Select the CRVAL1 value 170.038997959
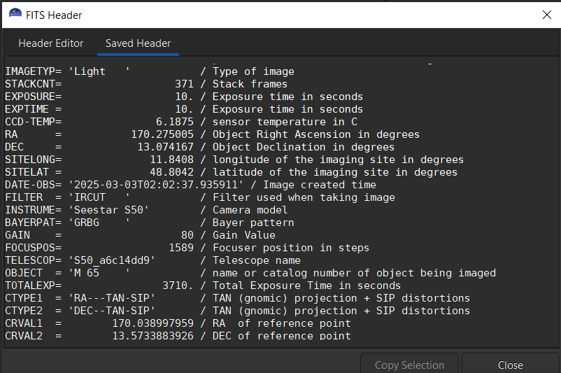The height and width of the screenshot is (373, 561). 152,323
